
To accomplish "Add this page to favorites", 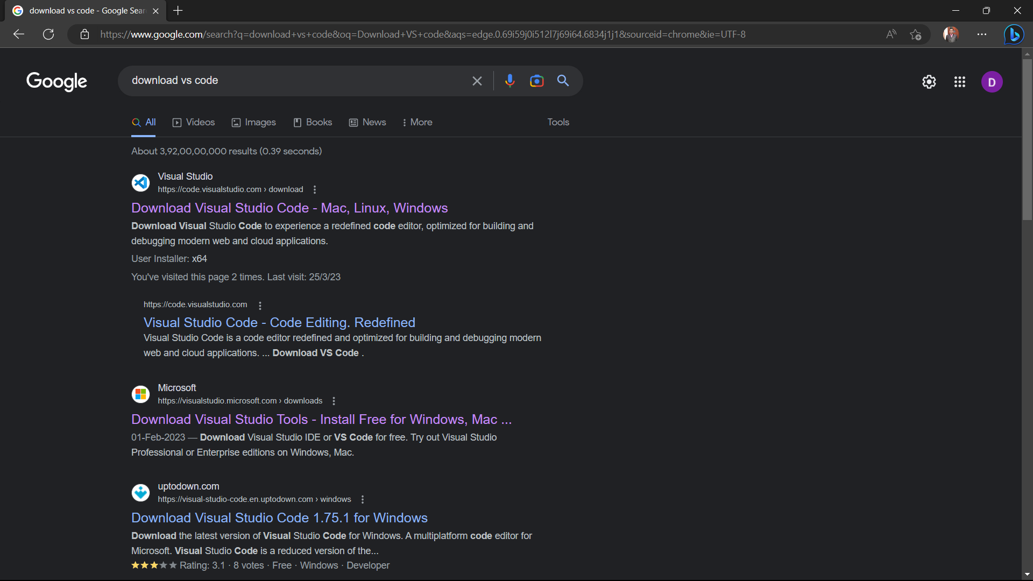I will (916, 34).
